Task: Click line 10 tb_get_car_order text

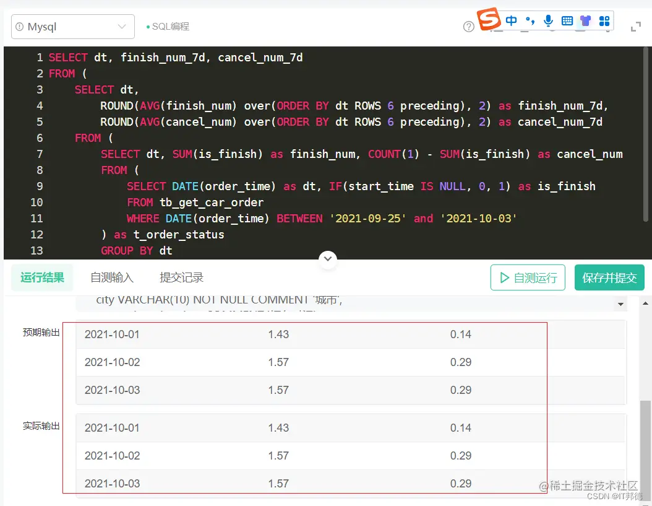Action: pos(212,203)
